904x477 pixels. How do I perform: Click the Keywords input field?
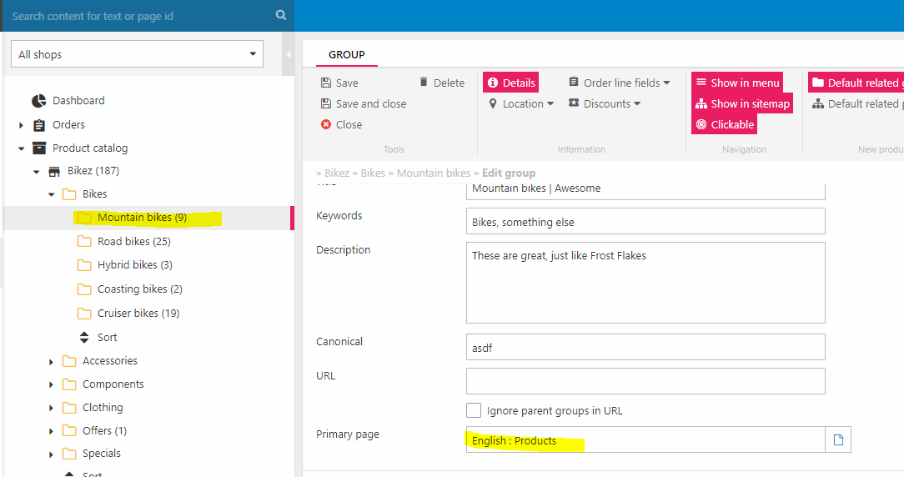point(645,222)
